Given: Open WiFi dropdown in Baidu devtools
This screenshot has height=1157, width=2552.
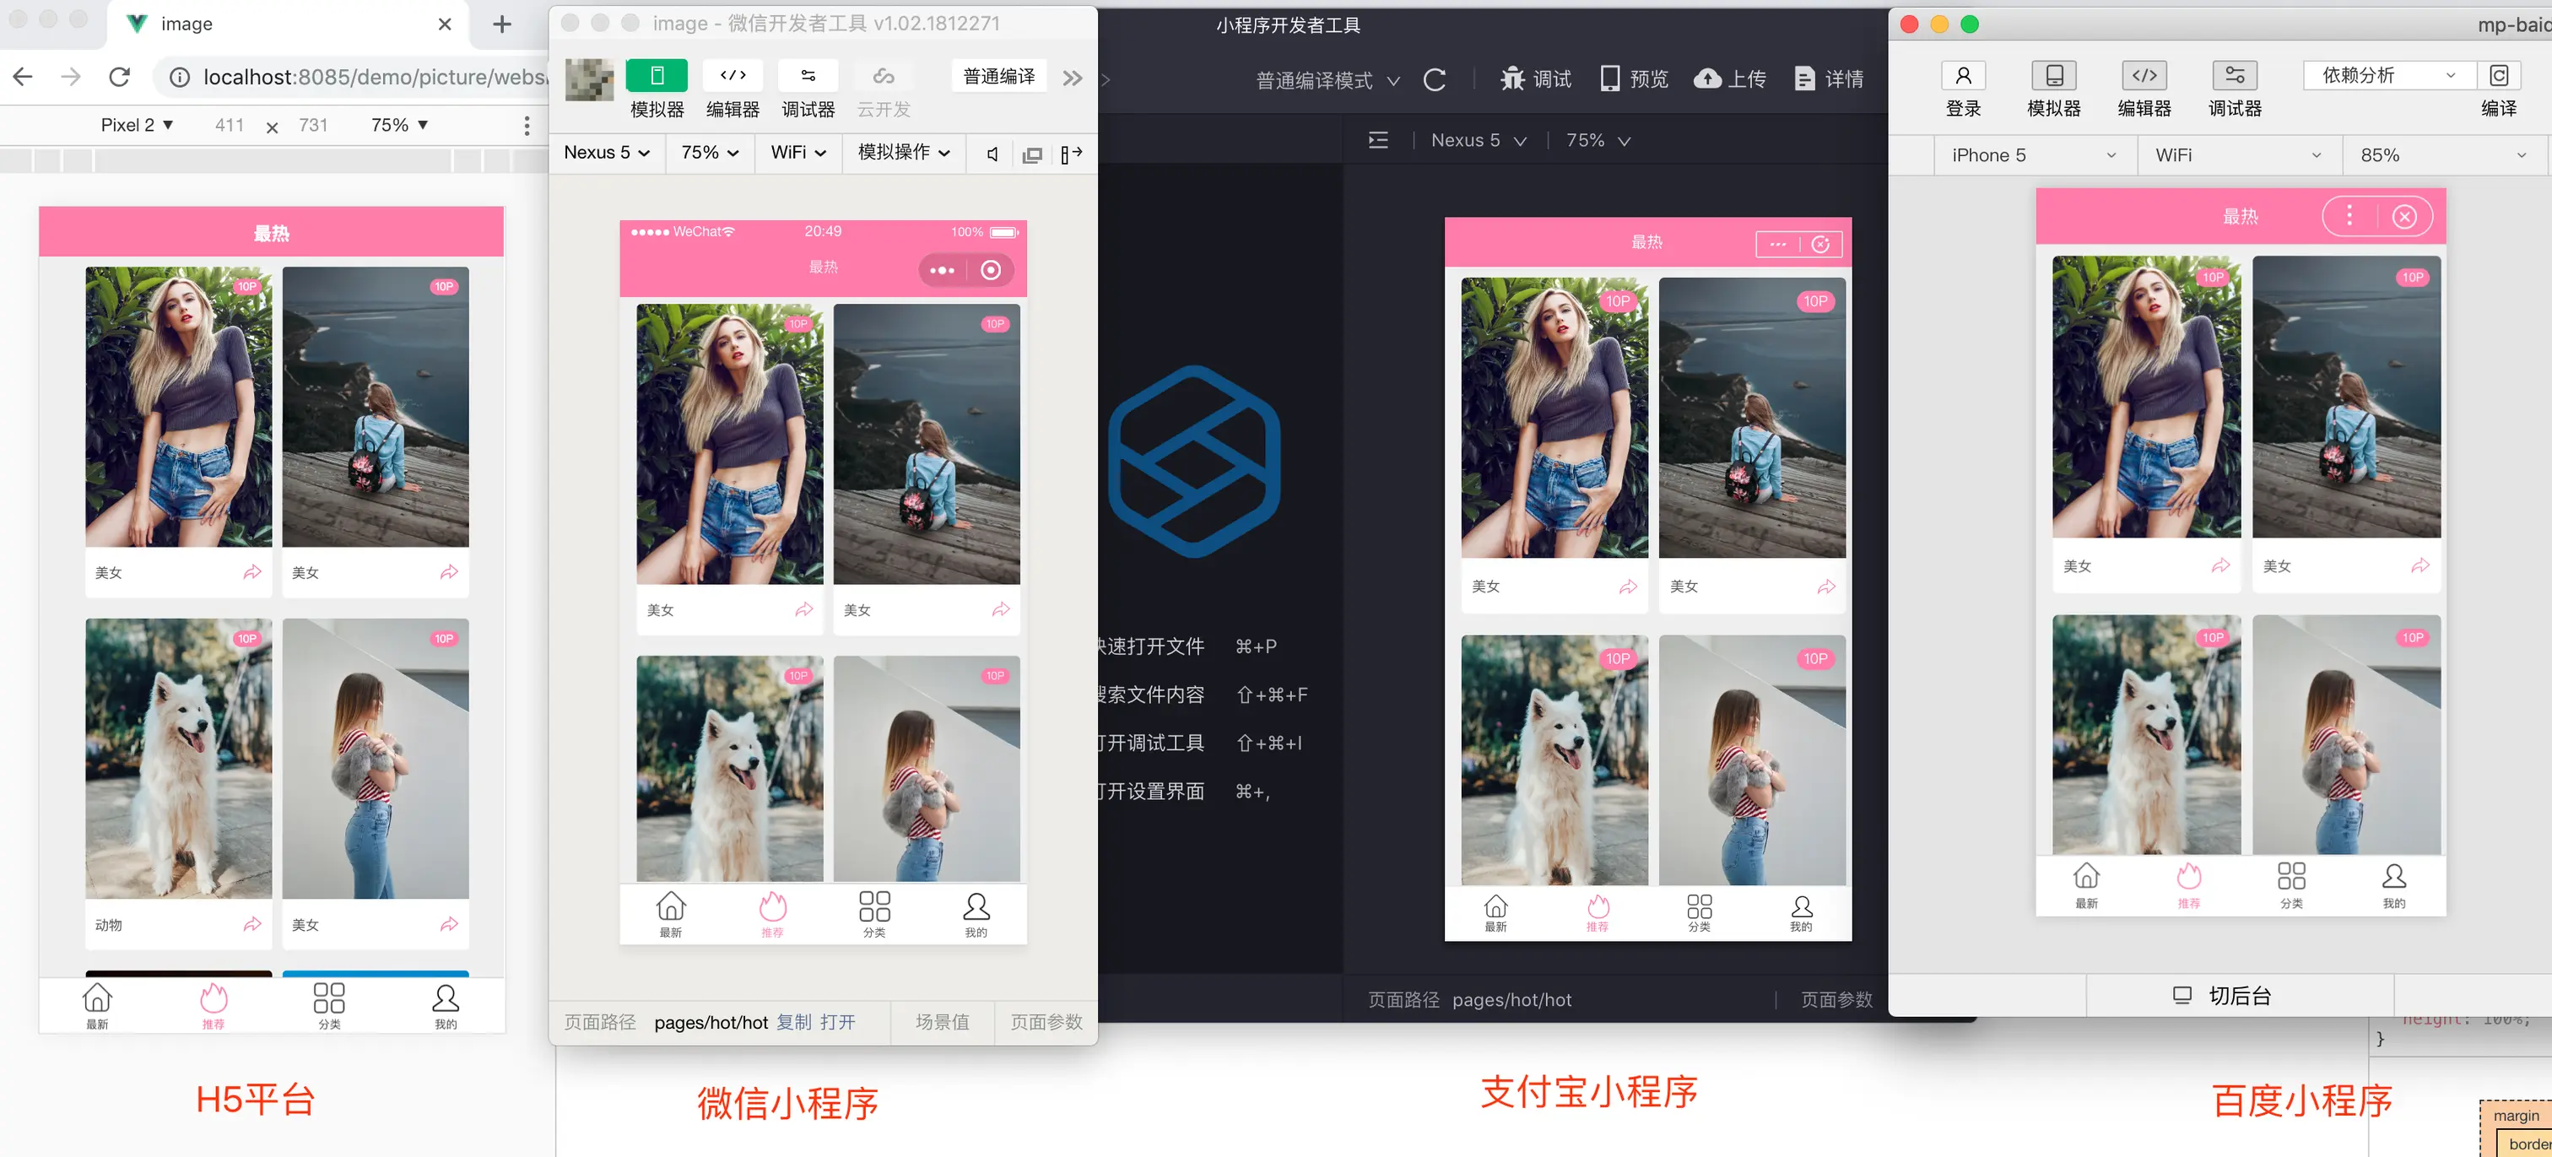Looking at the screenshot, I should [x=2239, y=155].
